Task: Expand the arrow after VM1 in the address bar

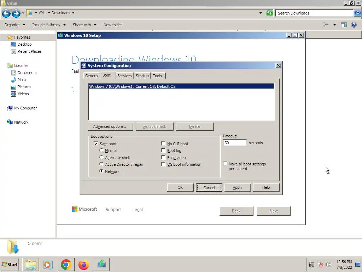Action: [x=49, y=13]
